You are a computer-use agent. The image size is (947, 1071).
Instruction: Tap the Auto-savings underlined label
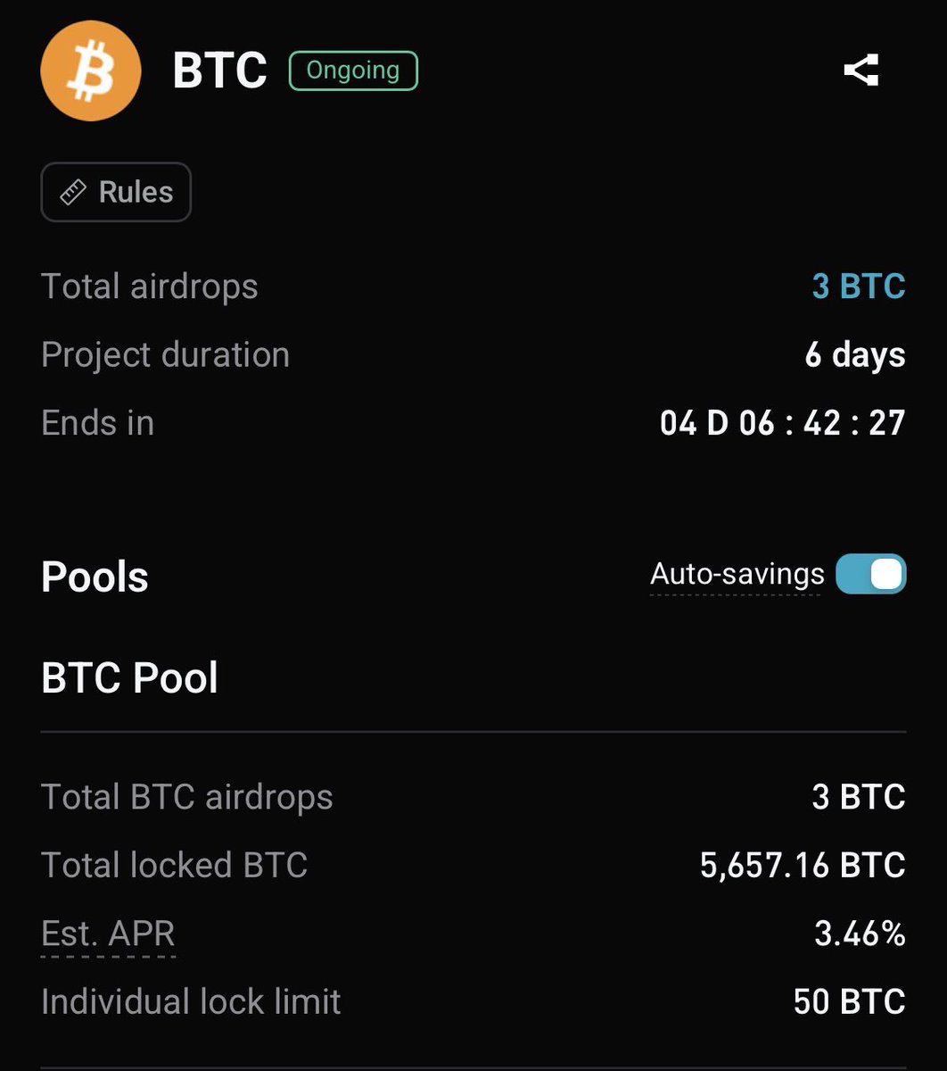(737, 574)
